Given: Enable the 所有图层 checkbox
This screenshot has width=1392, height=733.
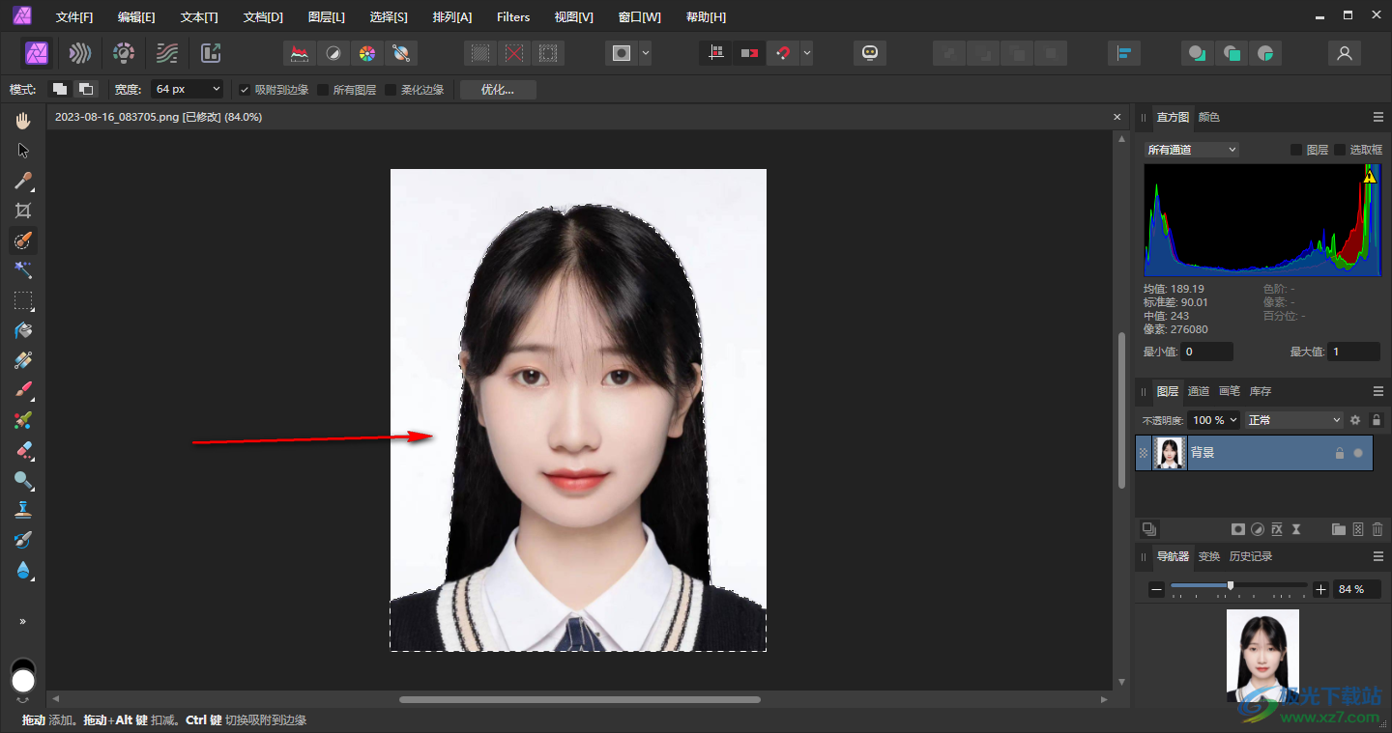Looking at the screenshot, I should (323, 90).
